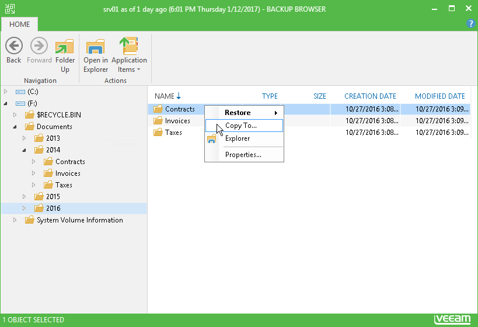The height and width of the screenshot is (327, 478).
Task: Select the Invoices folder in file list
Action: pyautogui.click(x=177, y=121)
